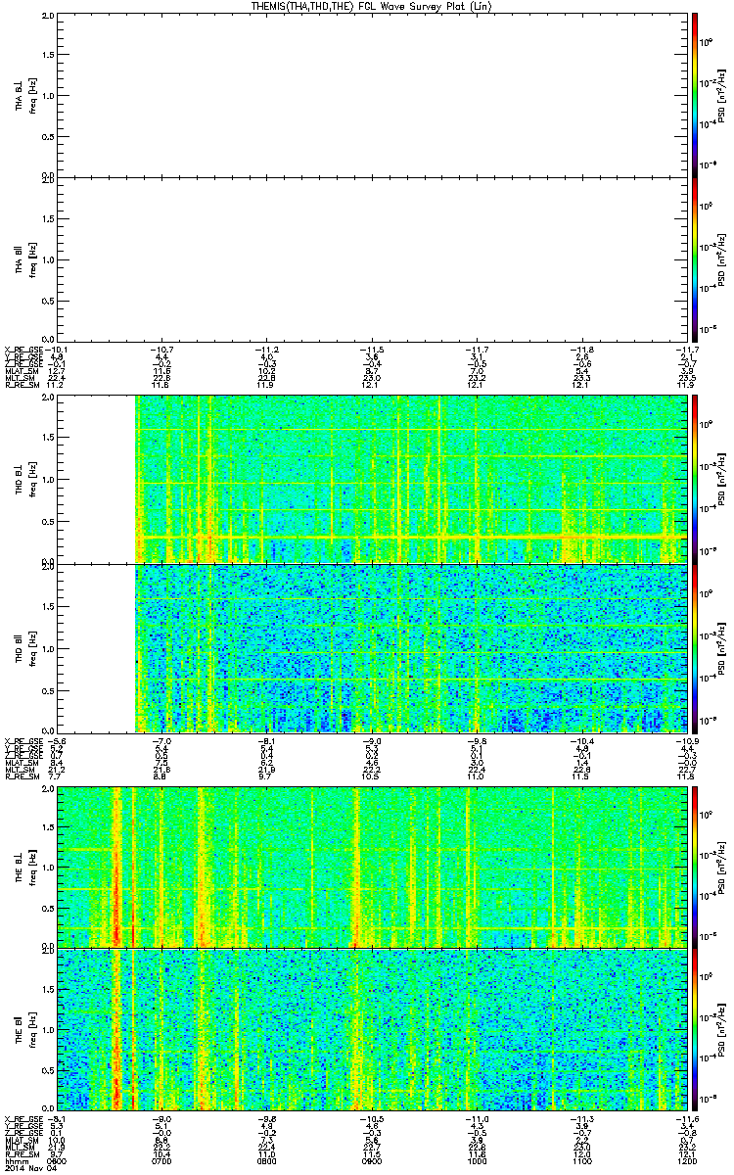Click the -10.7 X position value under THA
734x1175 pixels.
(161, 349)
